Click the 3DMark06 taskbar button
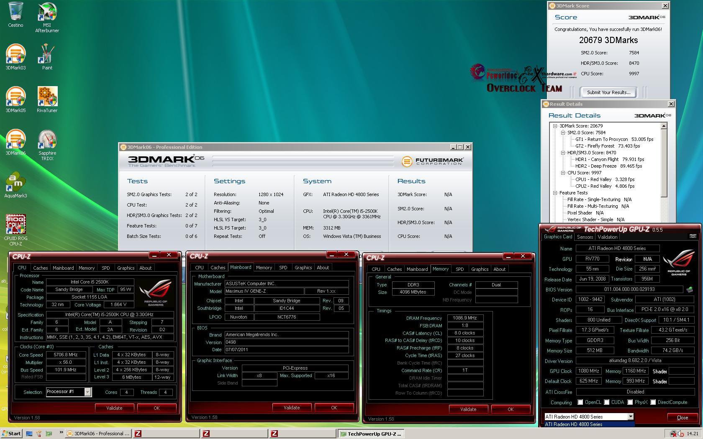Image resolution: width=703 pixels, height=439 pixels. 98,434
